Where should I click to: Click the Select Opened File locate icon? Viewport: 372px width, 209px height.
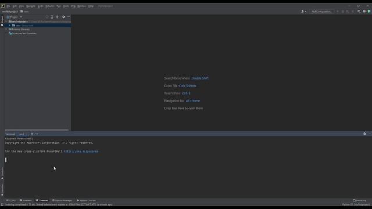(47, 17)
